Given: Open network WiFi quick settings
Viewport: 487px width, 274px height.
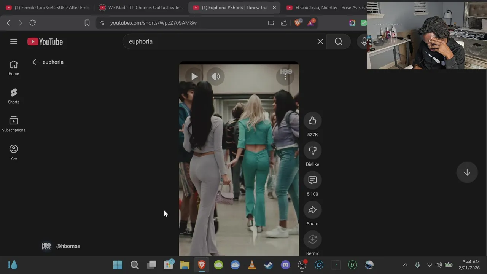Looking at the screenshot, I should (x=430, y=265).
